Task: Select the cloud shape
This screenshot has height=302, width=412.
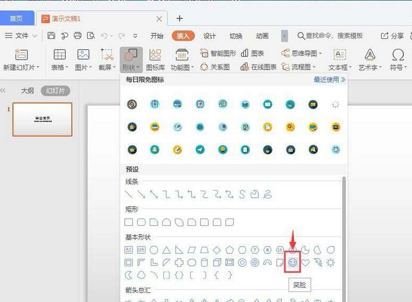Action: 141,275
